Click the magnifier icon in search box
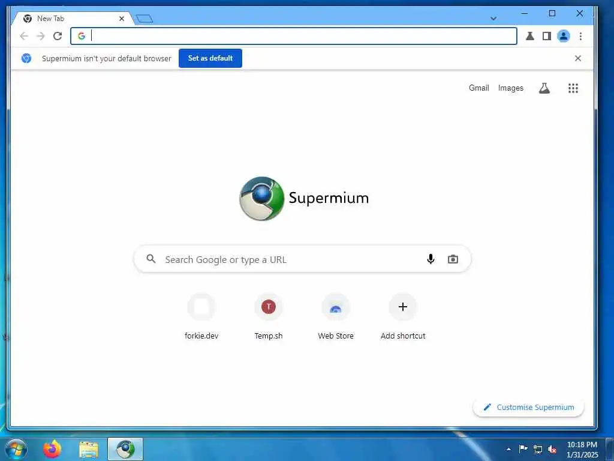This screenshot has height=461, width=614. [151, 259]
